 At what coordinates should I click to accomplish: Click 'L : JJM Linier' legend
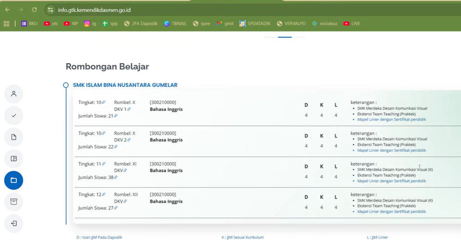[377, 237]
